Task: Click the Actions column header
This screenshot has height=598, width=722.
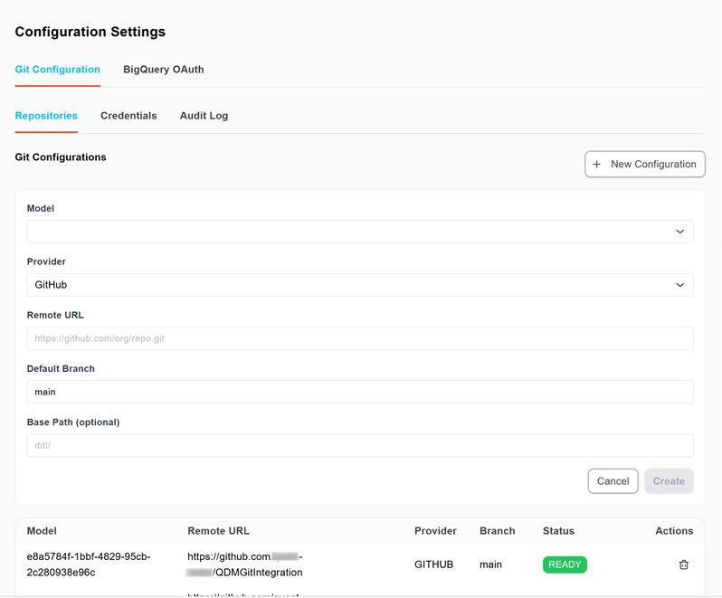Action: coord(674,531)
